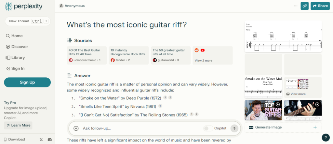Click the plus next to Generate Image

pos(315,127)
